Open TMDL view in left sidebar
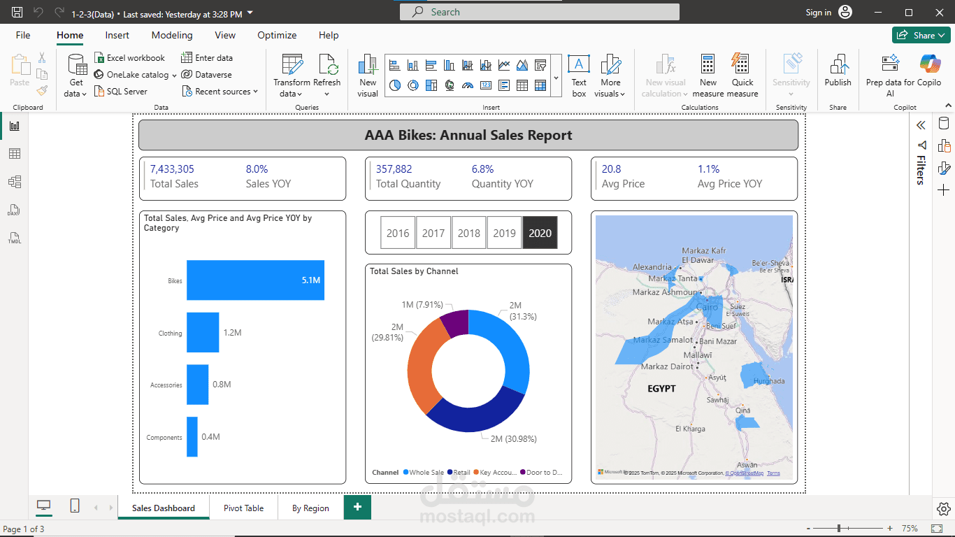Screen dimensions: 955x537 (15, 238)
